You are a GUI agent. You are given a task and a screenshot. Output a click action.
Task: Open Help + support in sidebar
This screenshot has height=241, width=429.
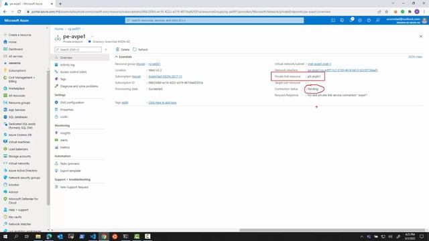point(18,210)
